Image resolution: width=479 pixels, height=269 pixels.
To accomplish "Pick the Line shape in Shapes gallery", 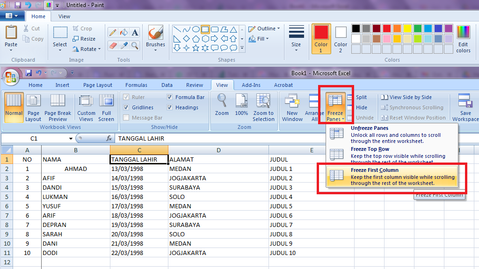I will pos(177,29).
